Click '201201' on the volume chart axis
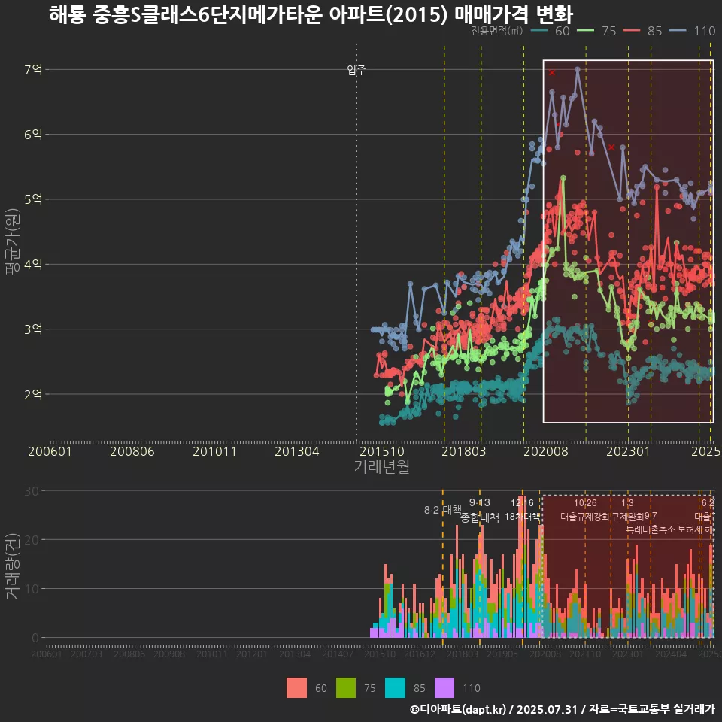 [x=251, y=654]
